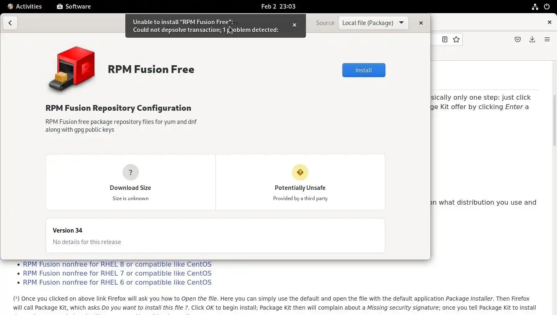Select the Version 34 release row
Viewport: 557px width, 315px height.
point(215,235)
